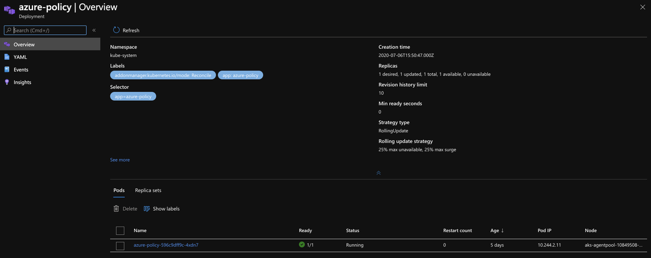Click the pod IP 10.244.2.11

548,245
